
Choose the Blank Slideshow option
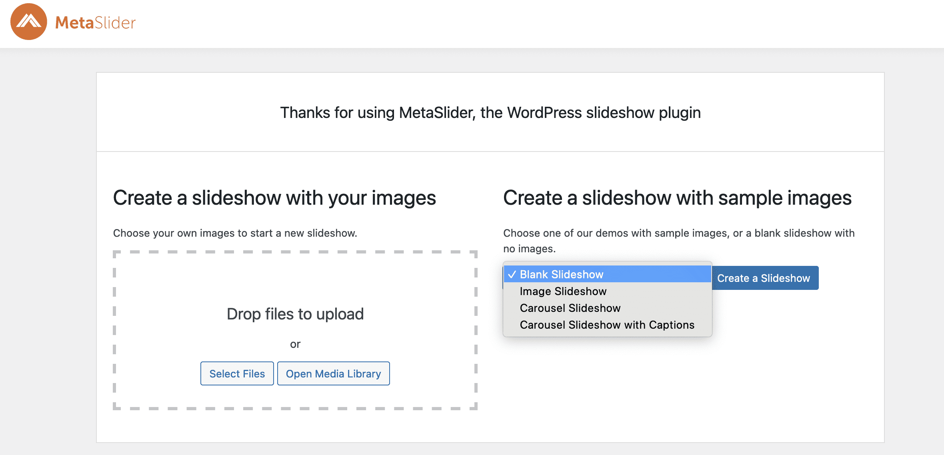click(x=562, y=275)
